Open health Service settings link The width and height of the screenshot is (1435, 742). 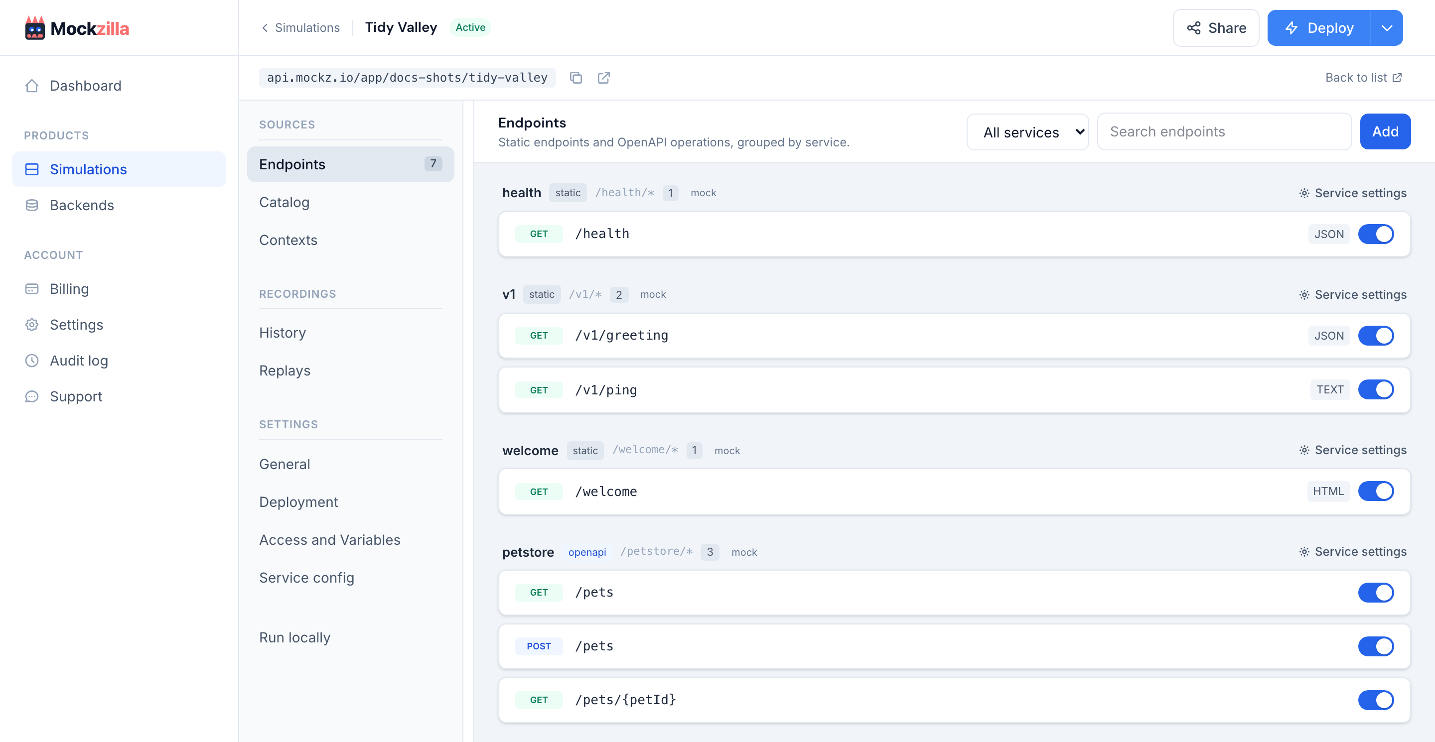click(1353, 193)
